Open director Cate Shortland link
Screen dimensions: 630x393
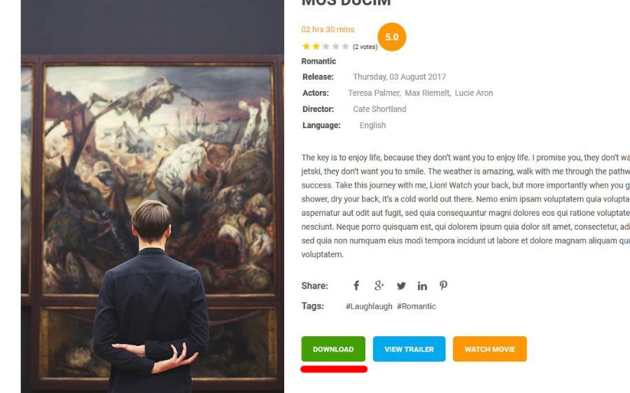tap(379, 109)
